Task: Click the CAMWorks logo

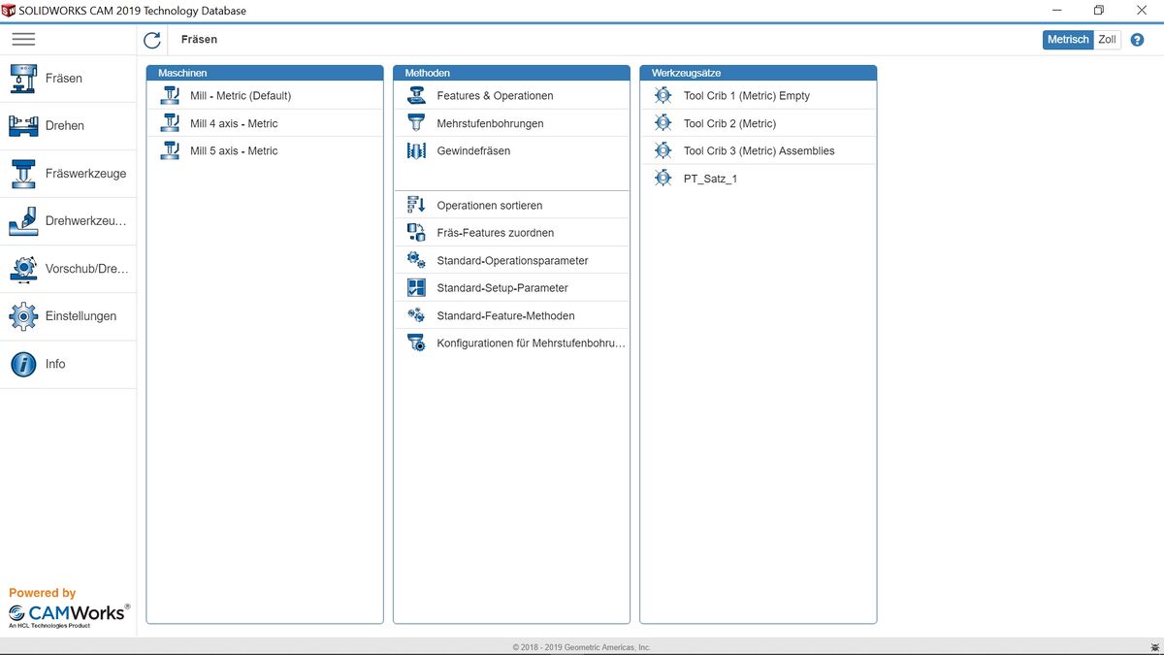Action: coord(68,613)
